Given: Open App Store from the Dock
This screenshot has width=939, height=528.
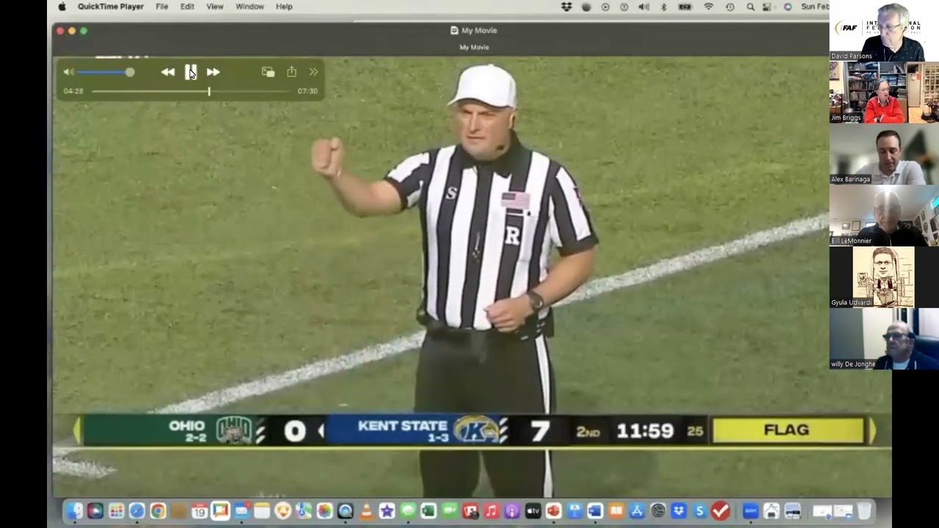Looking at the screenshot, I should click(637, 511).
